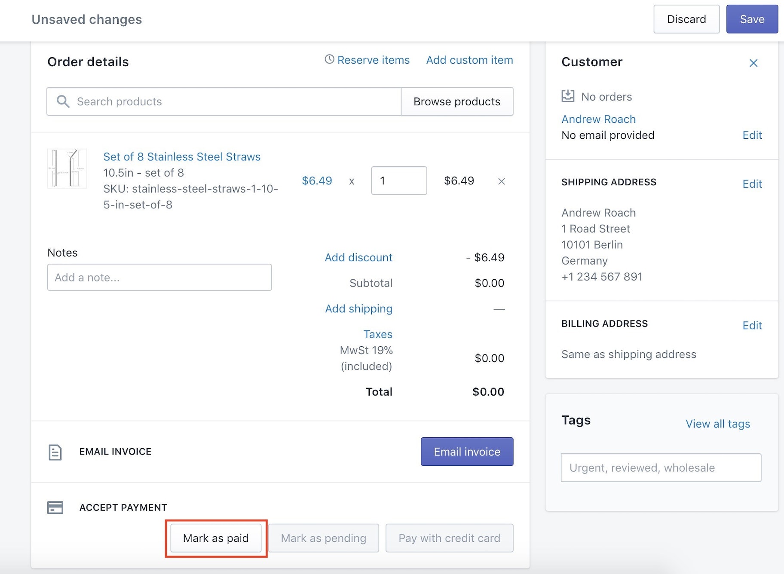Screen dimensions: 784x574
Task: Save the unsaved changes
Action: pos(752,19)
